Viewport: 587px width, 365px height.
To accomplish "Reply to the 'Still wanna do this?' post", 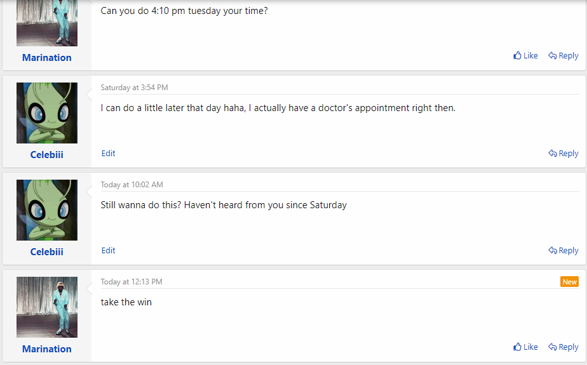I will (563, 251).
